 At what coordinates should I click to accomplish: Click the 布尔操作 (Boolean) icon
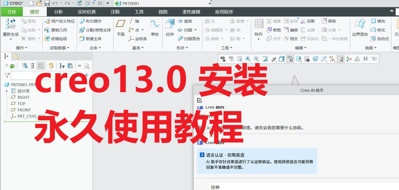pyautogui.click(x=82, y=21)
